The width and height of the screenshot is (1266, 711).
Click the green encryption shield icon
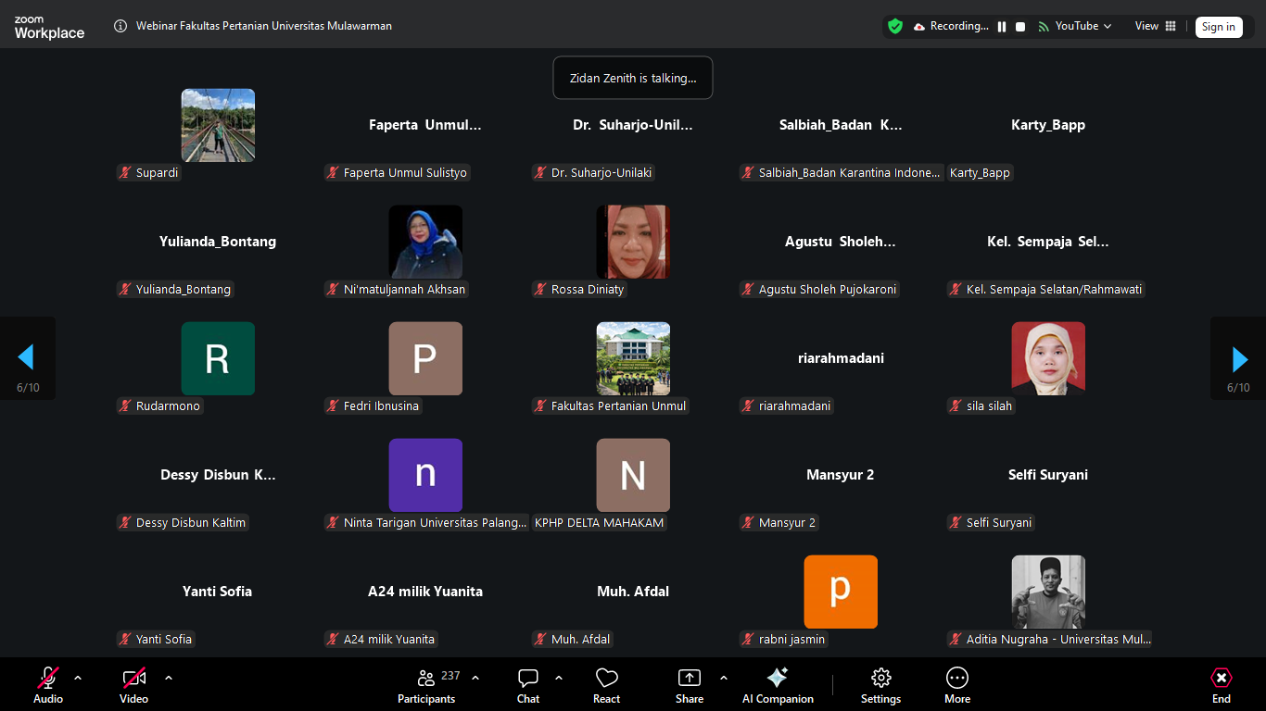[895, 26]
